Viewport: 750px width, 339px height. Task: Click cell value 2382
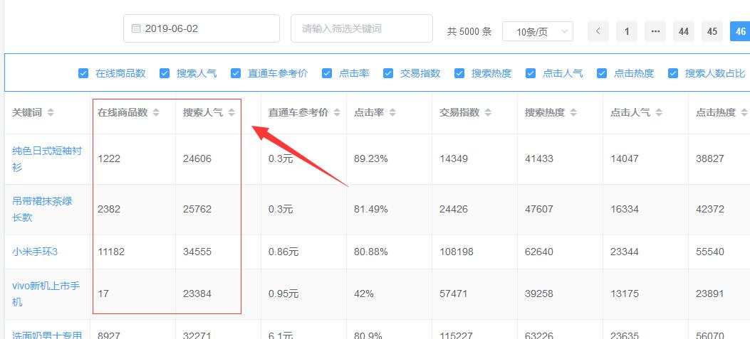[x=109, y=209]
